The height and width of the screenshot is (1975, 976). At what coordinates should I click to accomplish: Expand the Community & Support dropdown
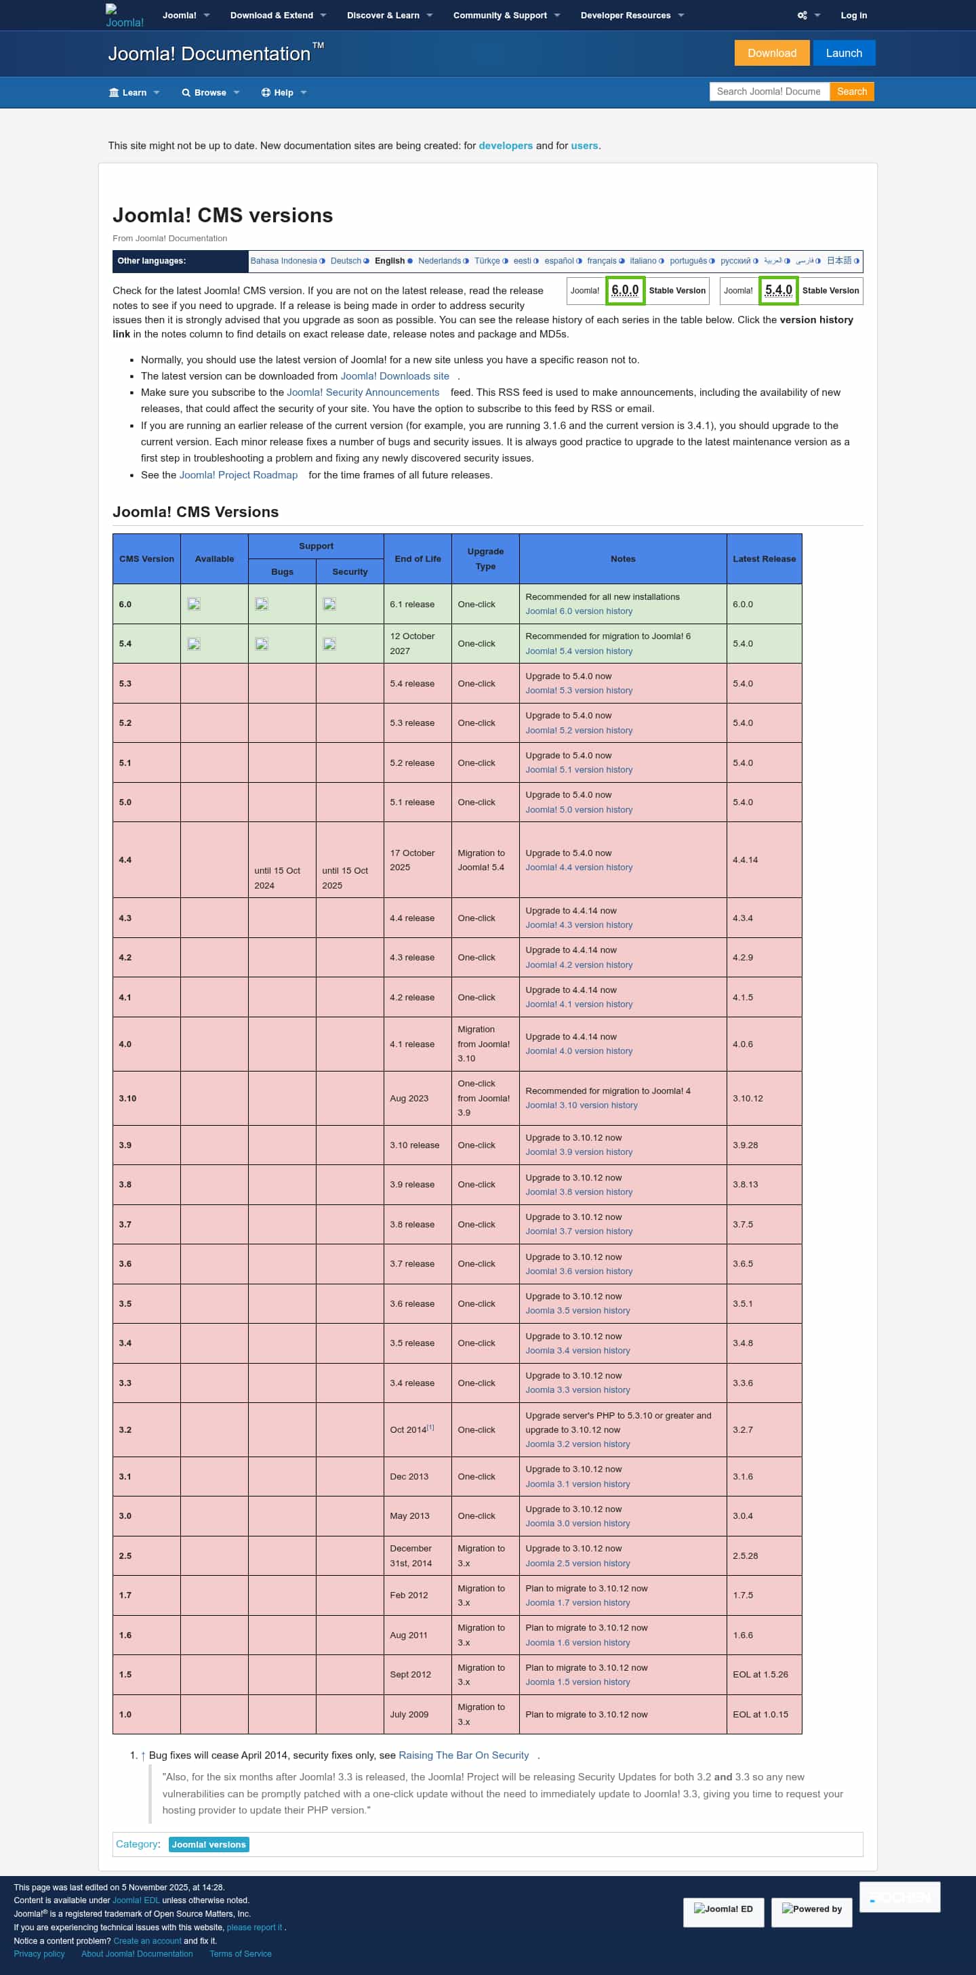[x=506, y=16]
